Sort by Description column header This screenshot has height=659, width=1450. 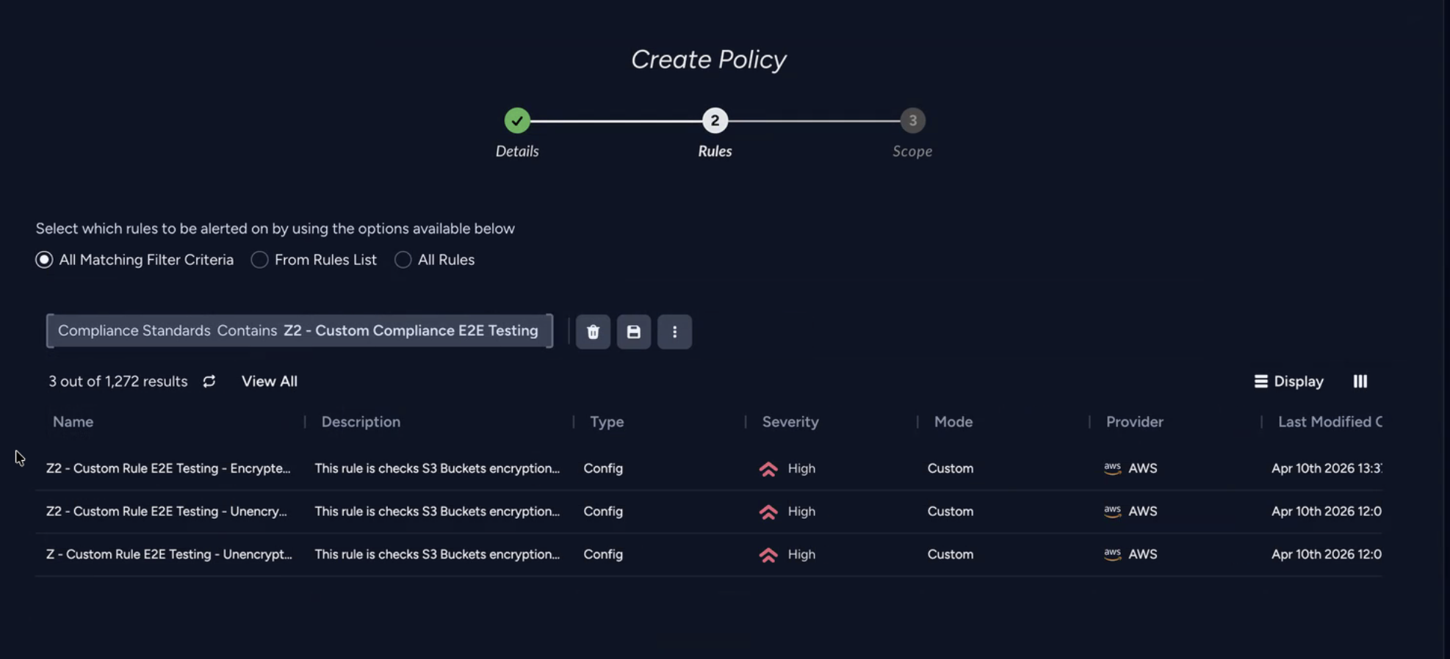pos(361,422)
